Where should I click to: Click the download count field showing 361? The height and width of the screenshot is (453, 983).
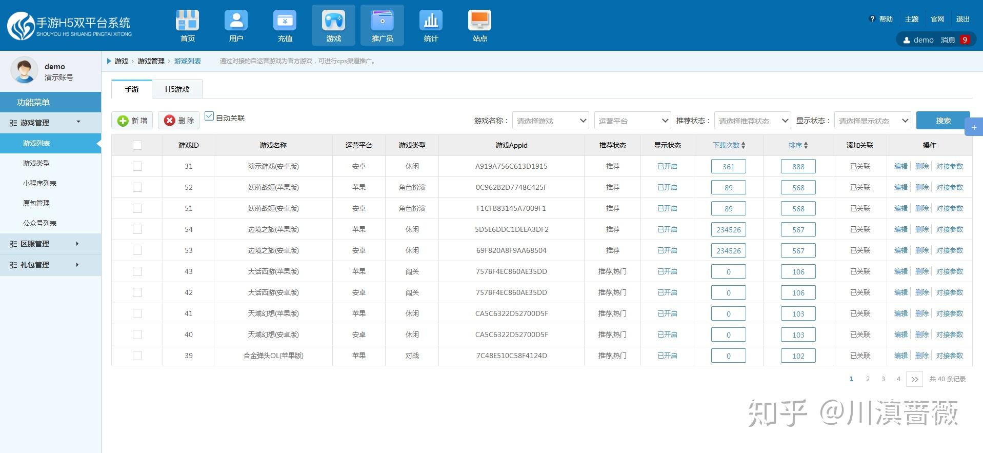click(729, 167)
